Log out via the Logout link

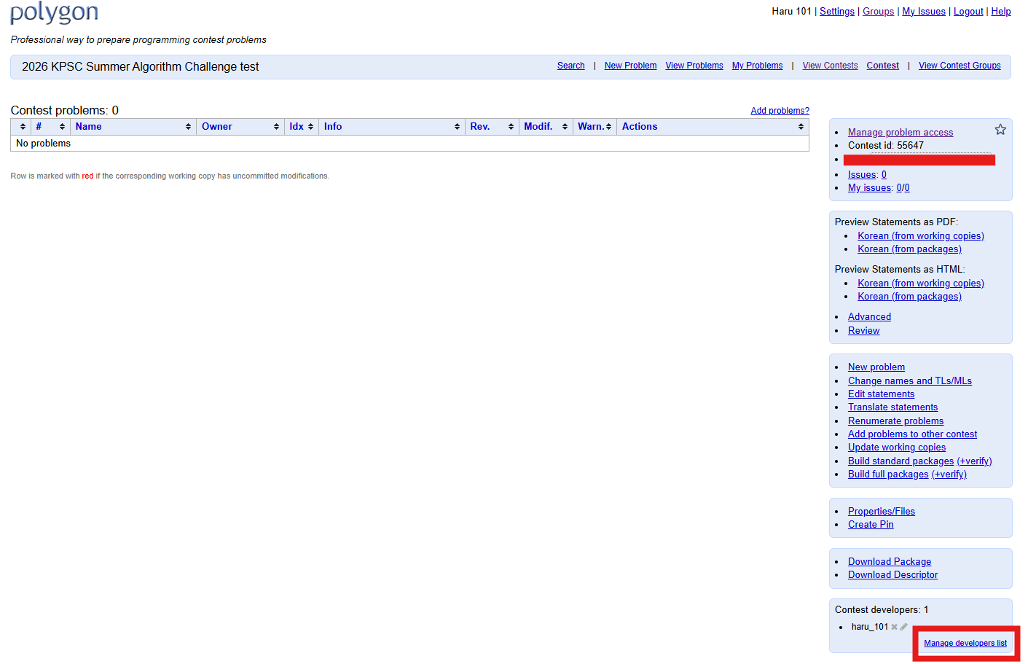(x=968, y=12)
